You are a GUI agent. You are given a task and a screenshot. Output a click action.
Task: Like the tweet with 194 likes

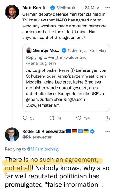pos(79,118)
